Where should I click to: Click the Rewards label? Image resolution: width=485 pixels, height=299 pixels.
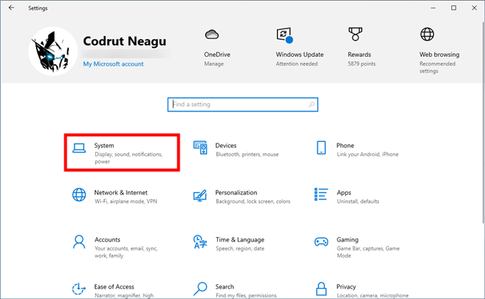[359, 55]
